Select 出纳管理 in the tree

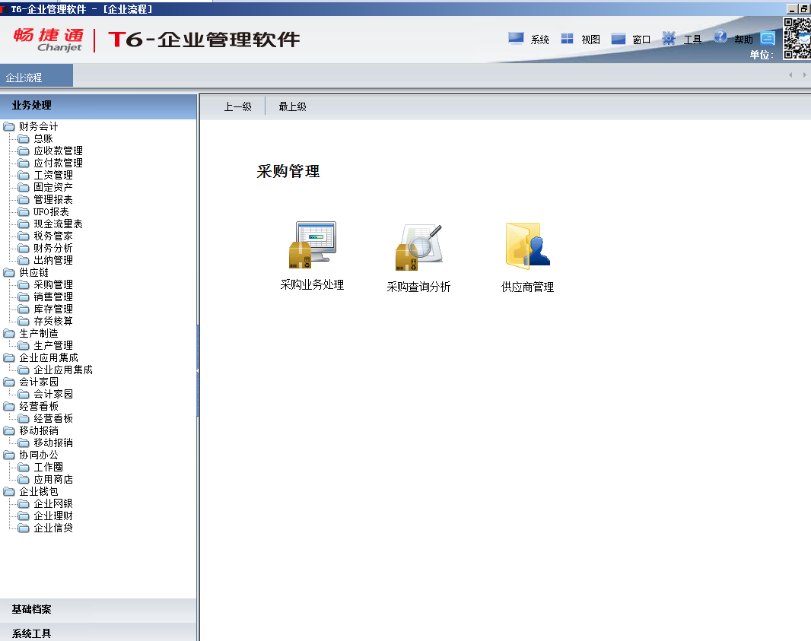click(x=53, y=261)
